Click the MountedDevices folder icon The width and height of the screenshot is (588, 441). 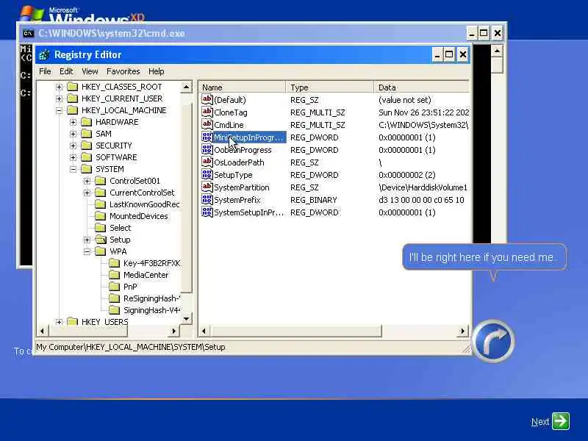click(x=101, y=216)
